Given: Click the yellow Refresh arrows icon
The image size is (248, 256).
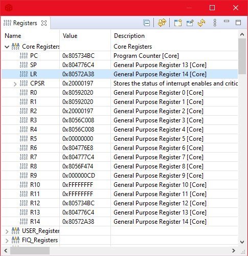Looking at the screenshot, I should click(201, 23).
